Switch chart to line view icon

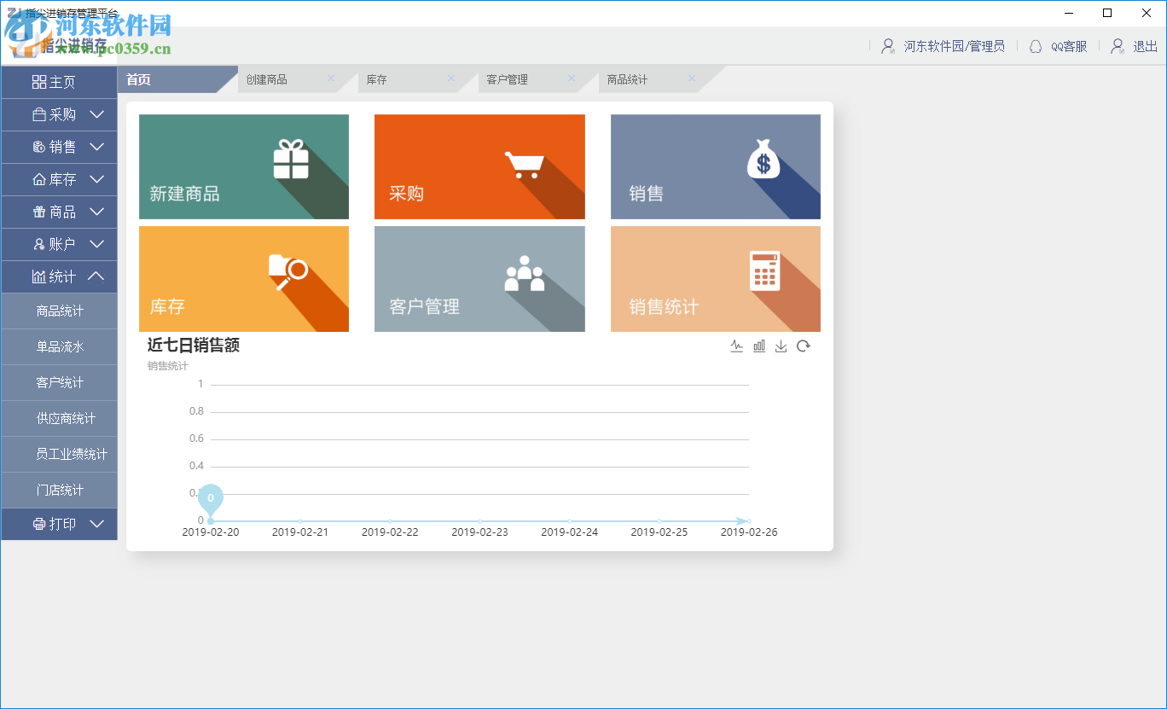point(737,346)
